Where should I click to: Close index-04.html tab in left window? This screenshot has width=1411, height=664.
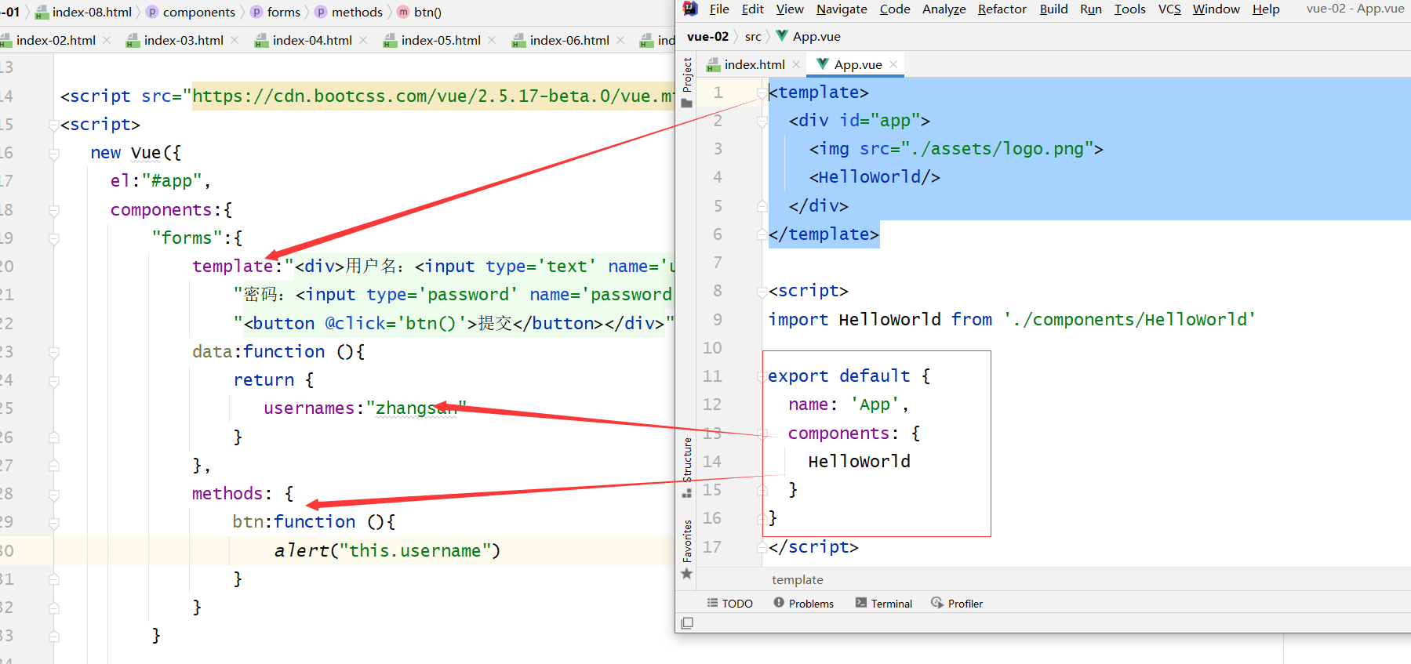363,40
